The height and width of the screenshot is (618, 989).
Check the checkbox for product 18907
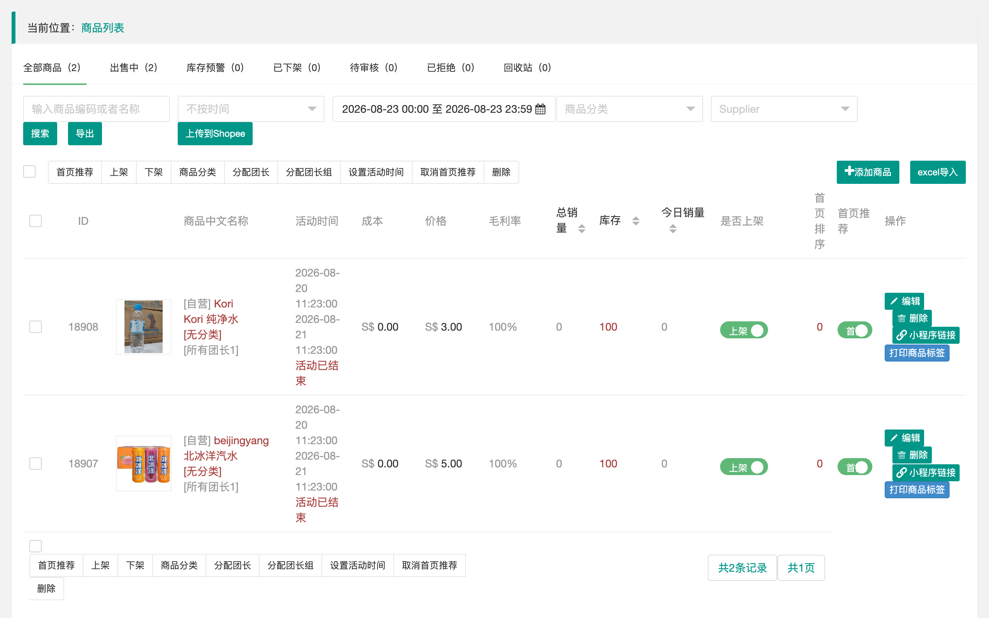click(36, 463)
